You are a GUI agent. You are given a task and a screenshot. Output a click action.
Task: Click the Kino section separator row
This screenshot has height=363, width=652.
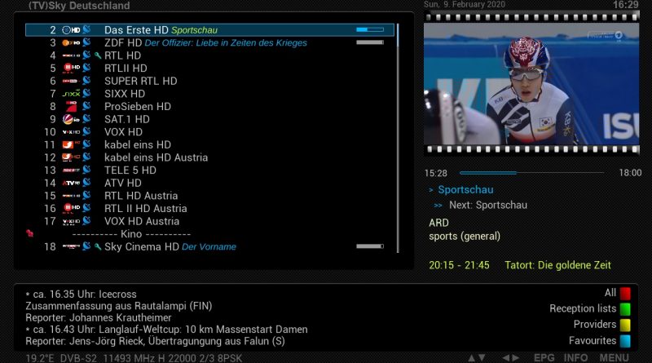click(x=209, y=234)
